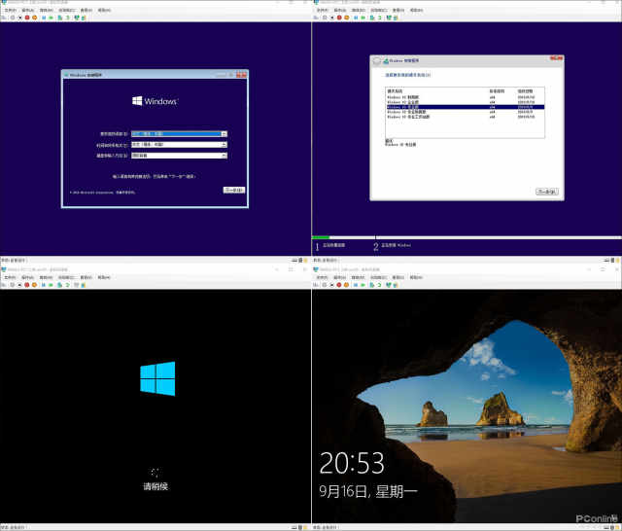
Task: Click Turn Off icon in language-setup VM toolbar
Action: (19, 18)
